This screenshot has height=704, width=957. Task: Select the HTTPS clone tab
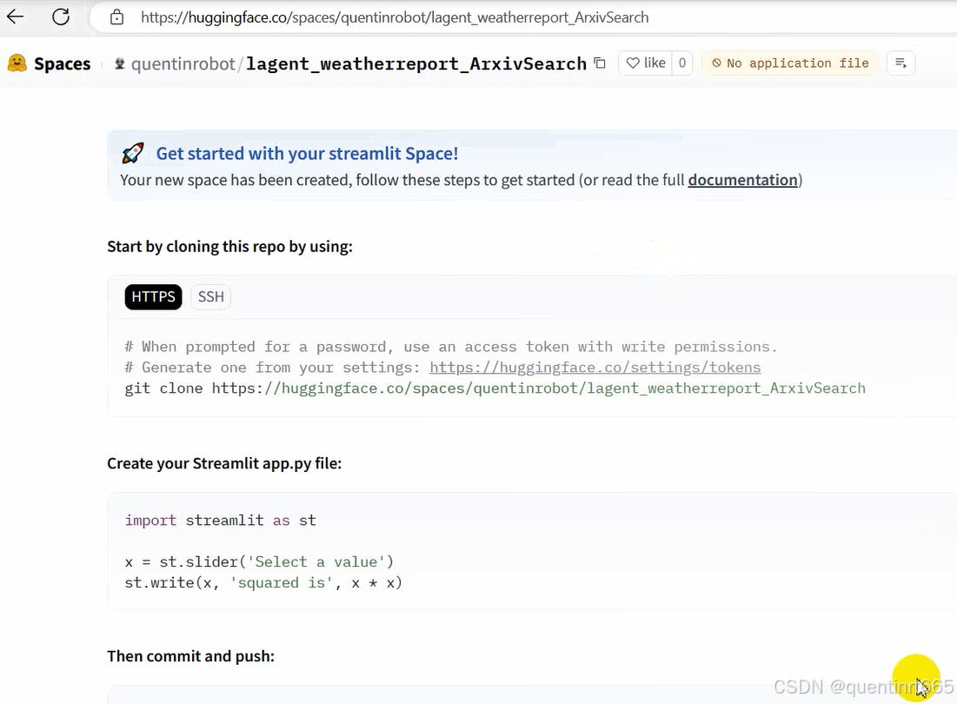(x=153, y=296)
